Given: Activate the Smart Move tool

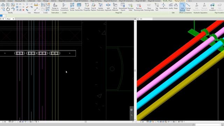Looking at the screenshot, I should click(x=163, y=6).
